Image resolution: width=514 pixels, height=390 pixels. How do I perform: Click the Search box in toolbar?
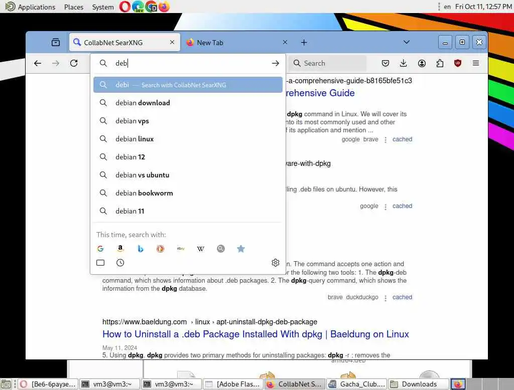pyautogui.click(x=328, y=63)
